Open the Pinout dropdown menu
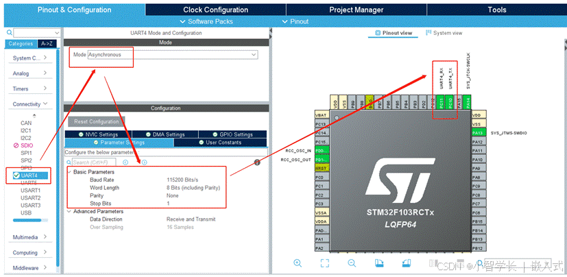This screenshot has width=567, height=277. point(295,21)
